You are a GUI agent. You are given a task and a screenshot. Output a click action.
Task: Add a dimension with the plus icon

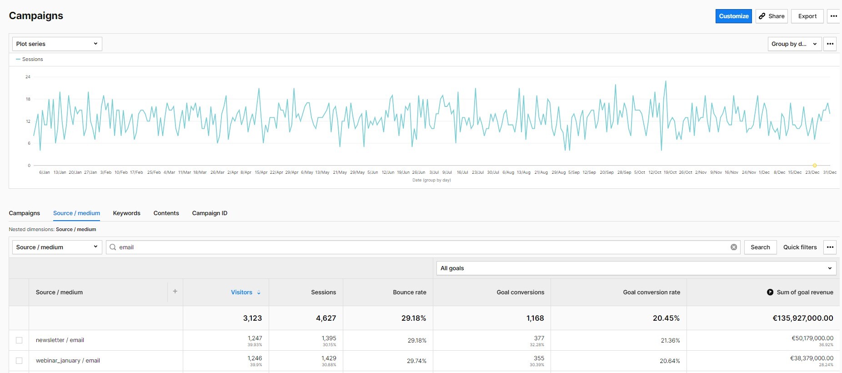point(175,292)
